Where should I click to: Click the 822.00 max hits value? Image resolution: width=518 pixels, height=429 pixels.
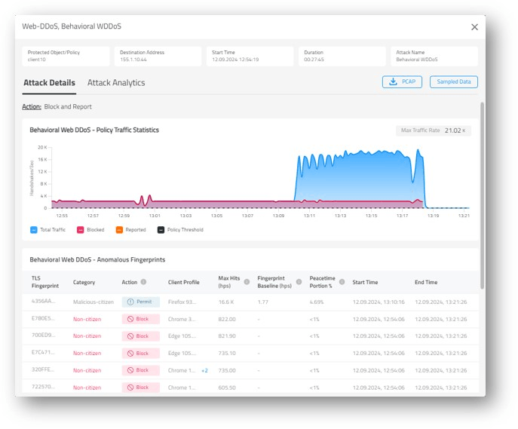coord(227,320)
